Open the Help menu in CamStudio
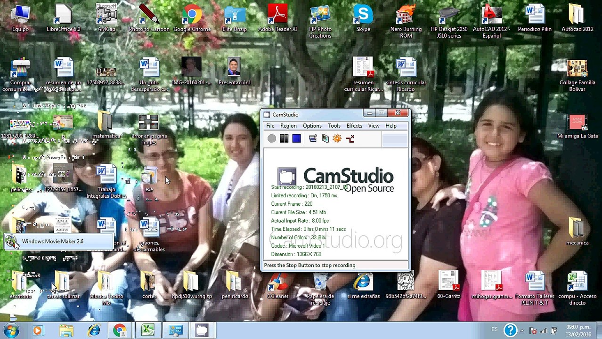This screenshot has width=602, height=339. click(391, 126)
